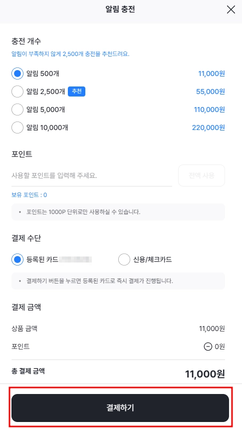Pick the 알림 10,000개 radio option
The height and width of the screenshot is (429, 242).
coord(17,127)
